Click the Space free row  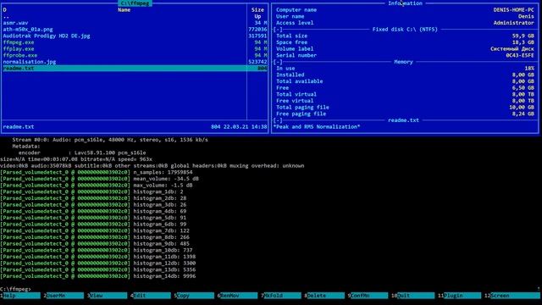405,42
